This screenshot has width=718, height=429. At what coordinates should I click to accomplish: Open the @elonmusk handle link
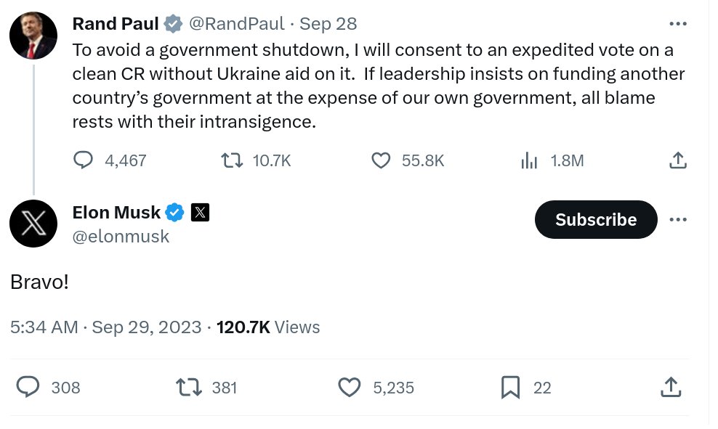tap(121, 236)
